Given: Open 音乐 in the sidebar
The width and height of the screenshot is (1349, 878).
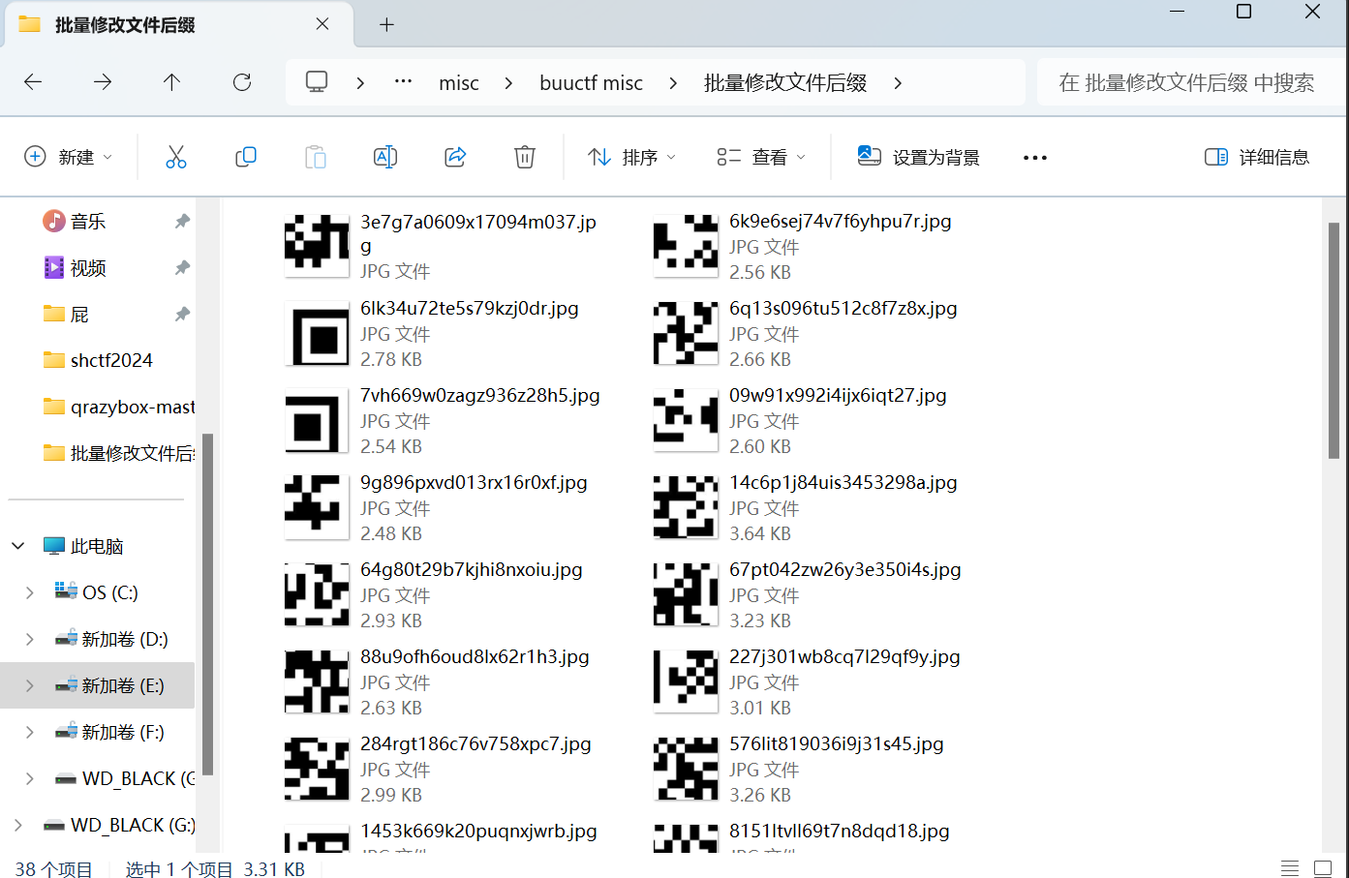Looking at the screenshot, I should (88, 222).
